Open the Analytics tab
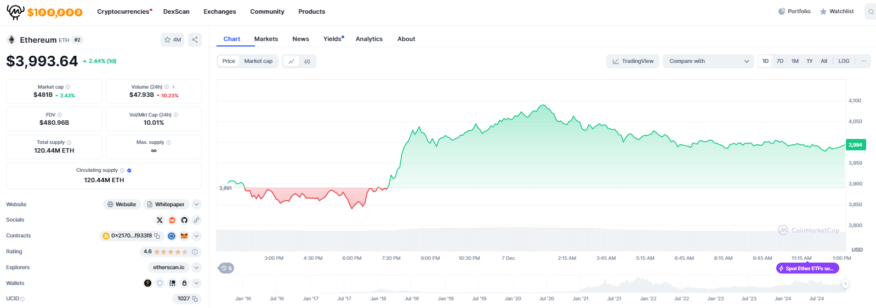The width and height of the screenshot is (876, 308). pos(369,39)
